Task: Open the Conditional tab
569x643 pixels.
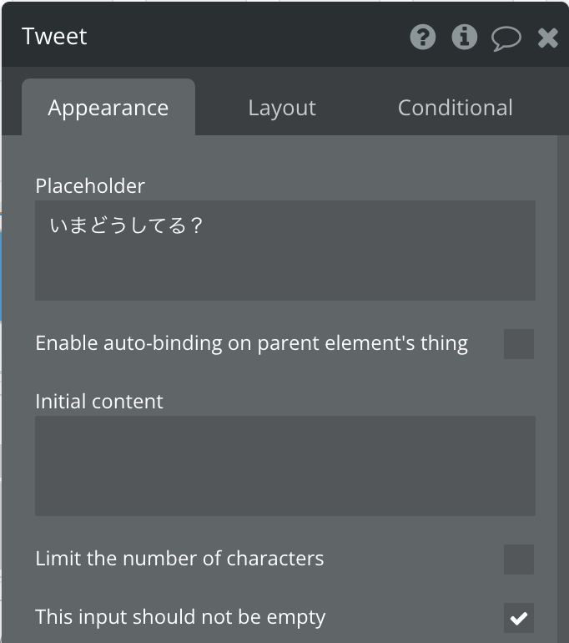Action: coord(456,108)
